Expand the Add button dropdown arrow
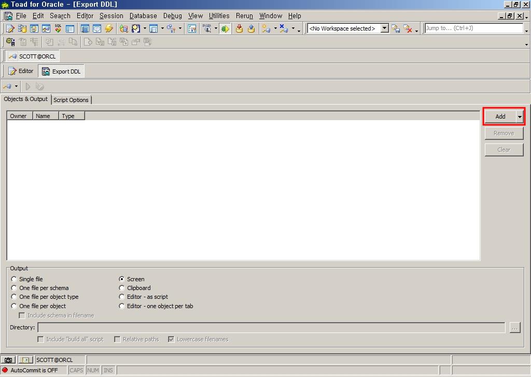Image resolution: width=531 pixels, height=377 pixels. 520,117
